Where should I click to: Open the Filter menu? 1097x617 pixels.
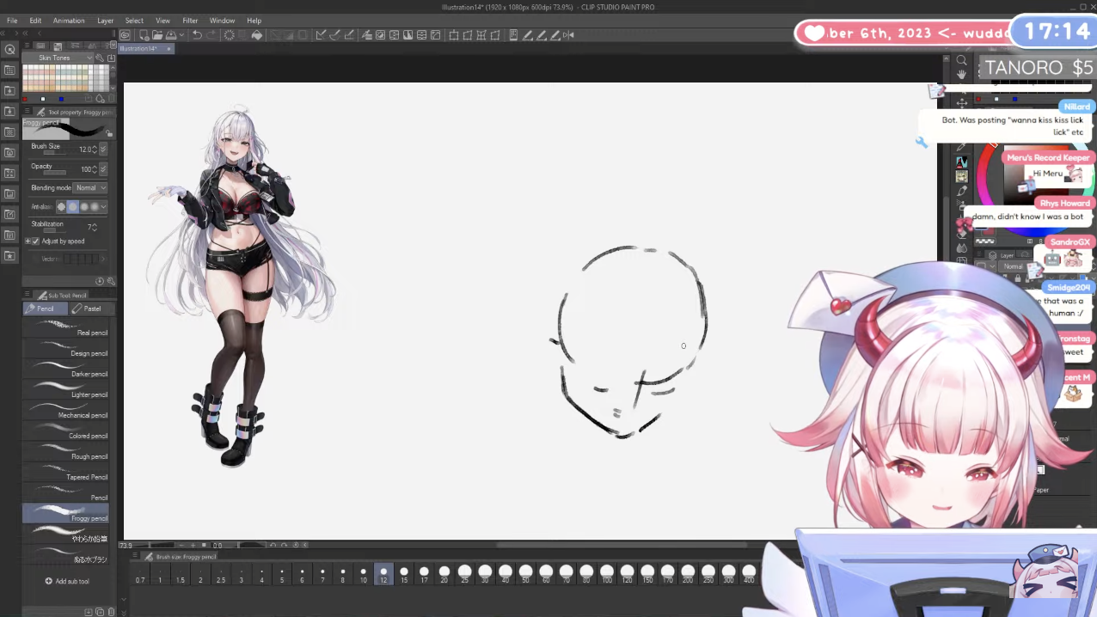[190, 21]
